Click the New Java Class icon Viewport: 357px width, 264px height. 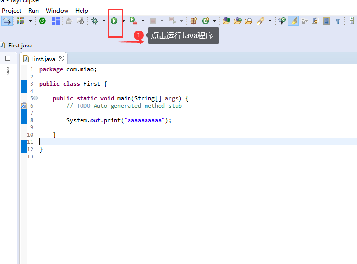(206, 21)
